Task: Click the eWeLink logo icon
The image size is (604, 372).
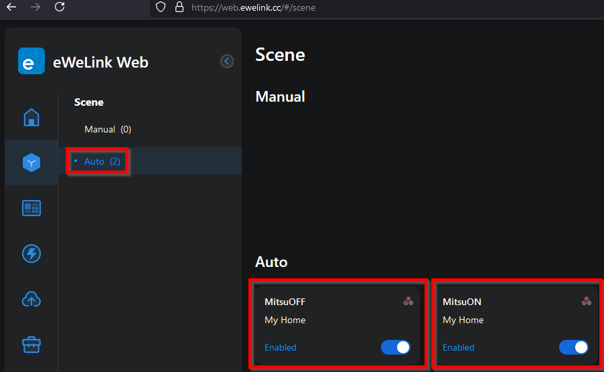Action: [x=31, y=62]
